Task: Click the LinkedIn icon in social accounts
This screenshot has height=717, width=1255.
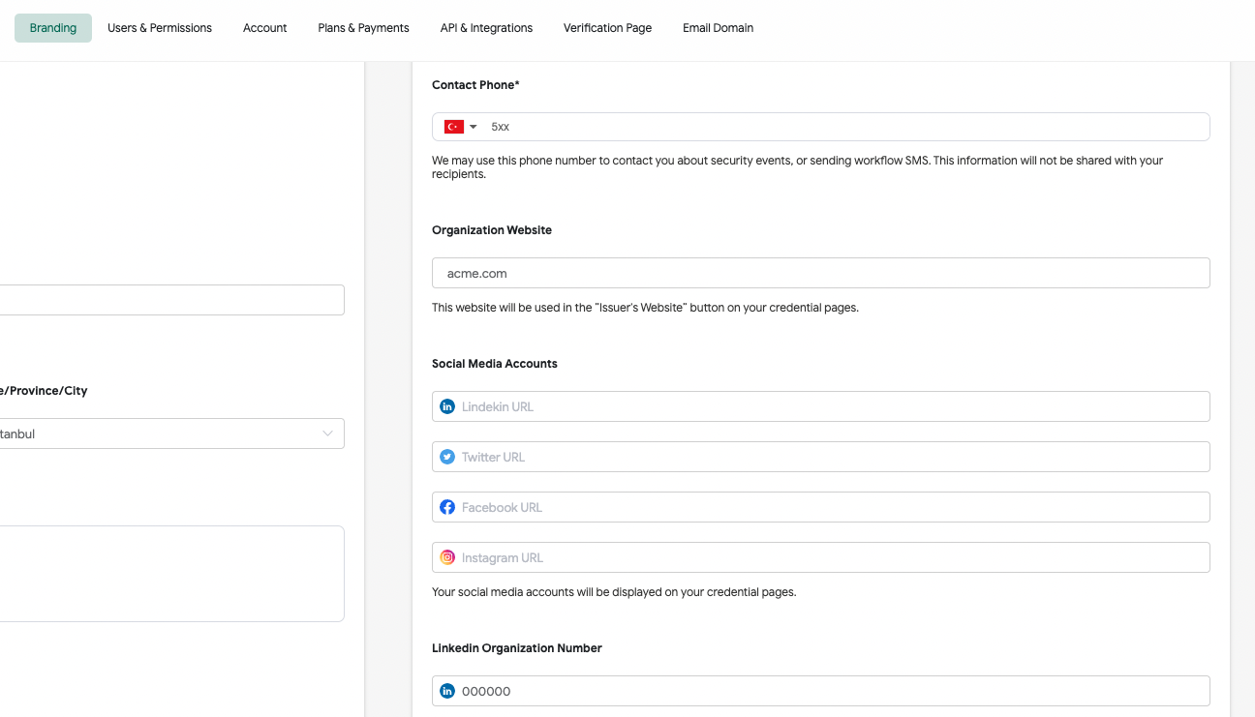Action: [x=447, y=406]
